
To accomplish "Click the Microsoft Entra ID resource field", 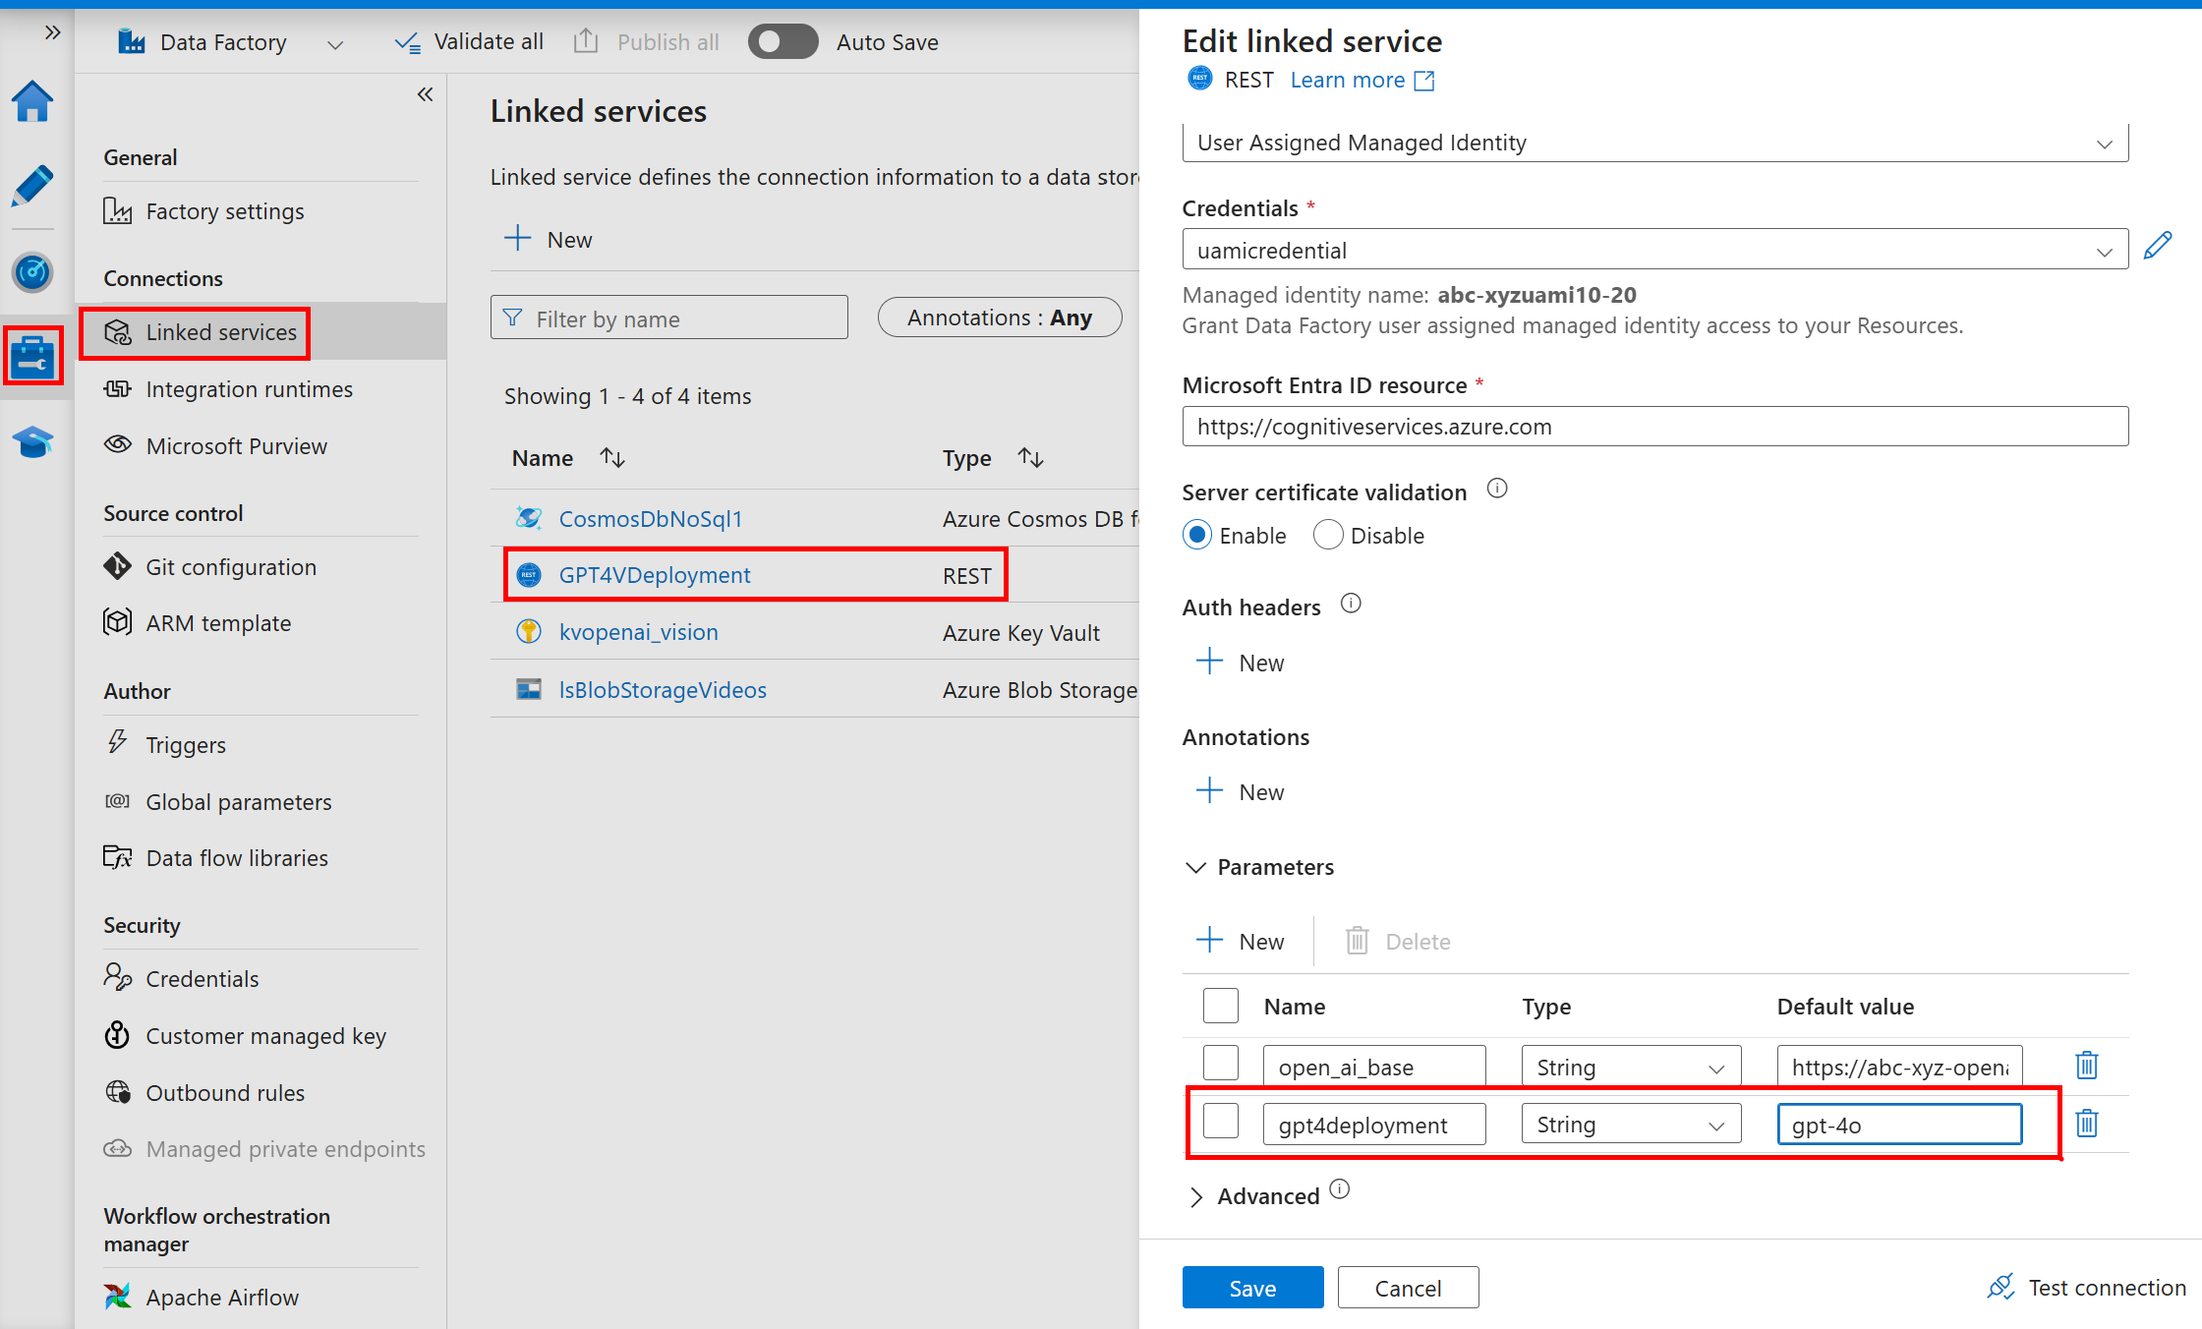I will click(1654, 426).
